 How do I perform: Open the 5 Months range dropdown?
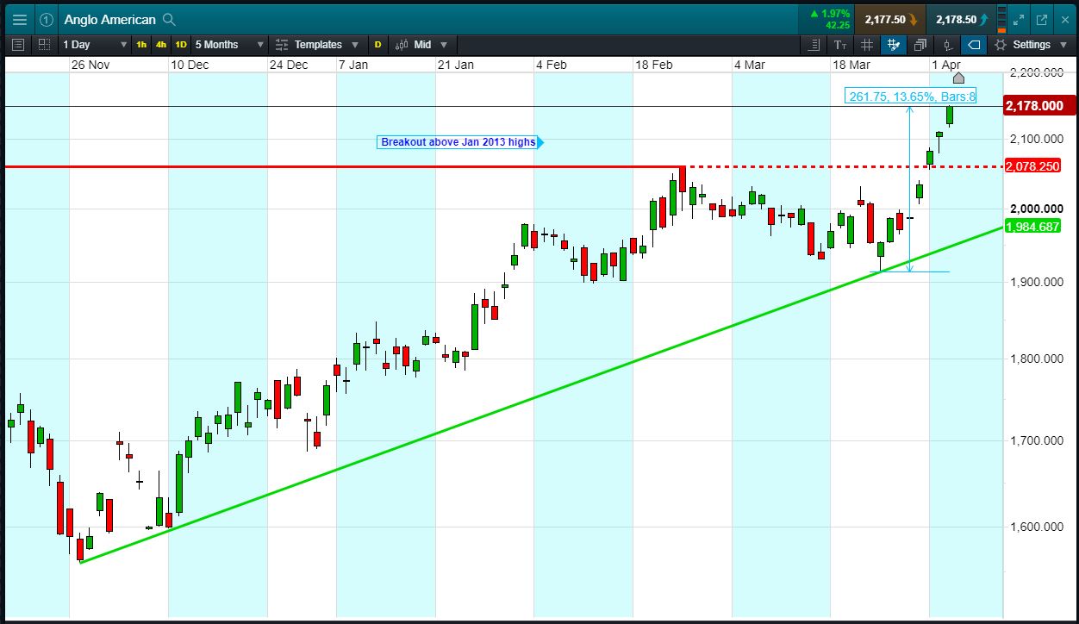coord(229,45)
